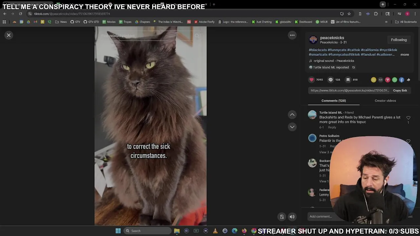Go to the next video with down chevron
Viewport: 420px width, 236px height.
coord(292,127)
